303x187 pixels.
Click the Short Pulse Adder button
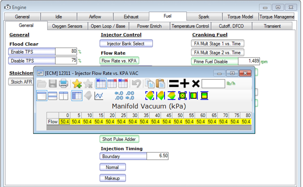click(119, 139)
